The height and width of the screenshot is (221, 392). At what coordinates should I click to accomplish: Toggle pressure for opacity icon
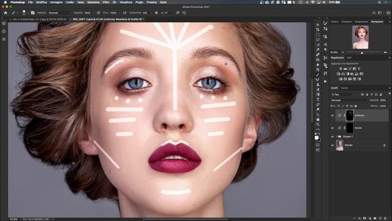tap(99, 12)
